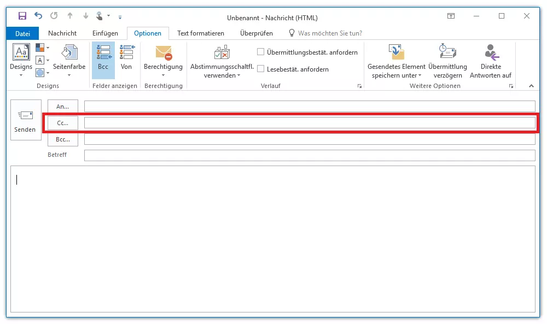Check the Lesebestät. anfordern box
The image size is (547, 324).
pos(261,69)
